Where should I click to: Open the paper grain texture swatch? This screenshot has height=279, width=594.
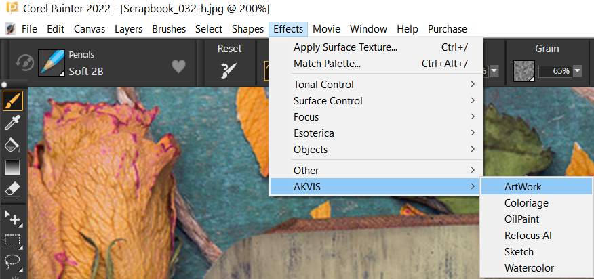coord(524,71)
